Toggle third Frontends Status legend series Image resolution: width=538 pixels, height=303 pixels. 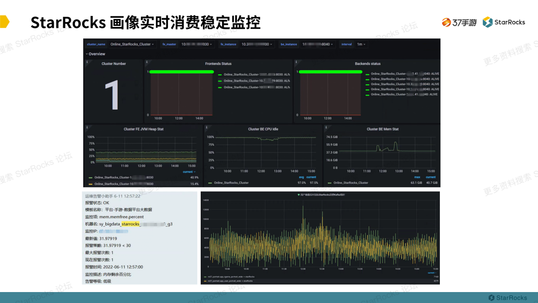[x=257, y=88]
